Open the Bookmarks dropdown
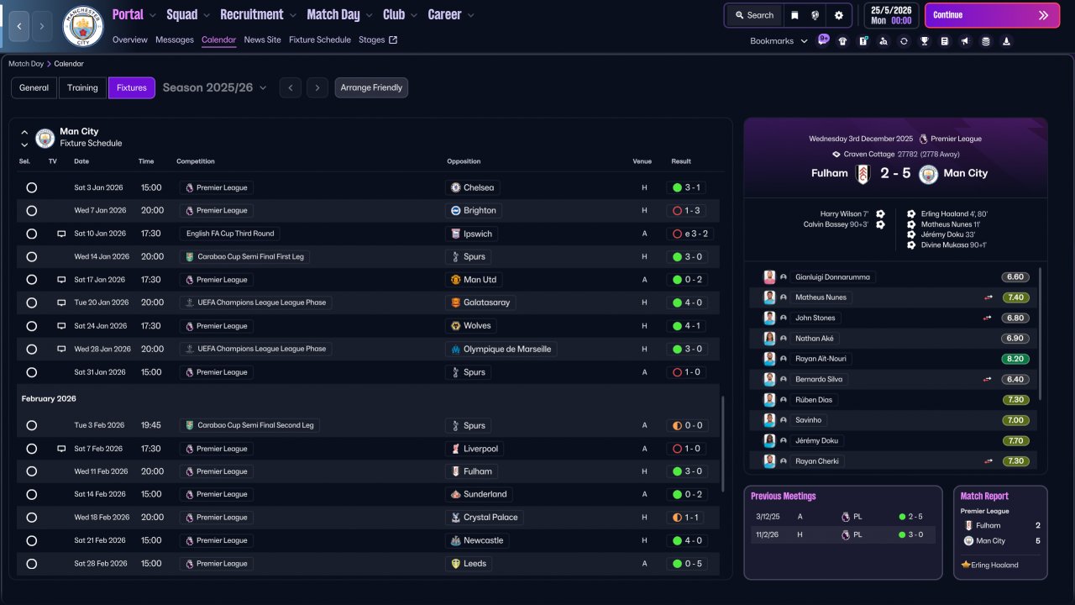1075x605 pixels. tap(779, 41)
